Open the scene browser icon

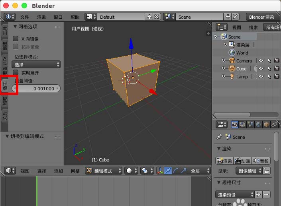click(169, 17)
